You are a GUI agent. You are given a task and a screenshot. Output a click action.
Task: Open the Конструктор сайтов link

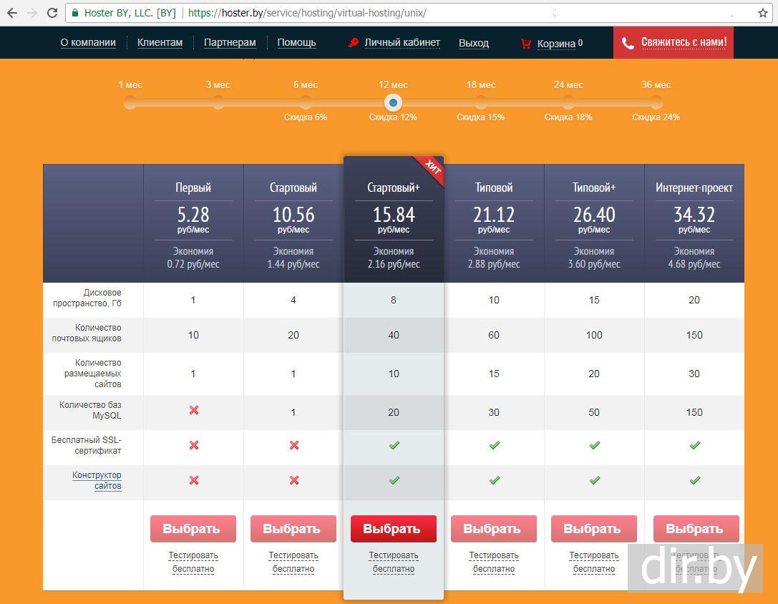pyautogui.click(x=97, y=480)
